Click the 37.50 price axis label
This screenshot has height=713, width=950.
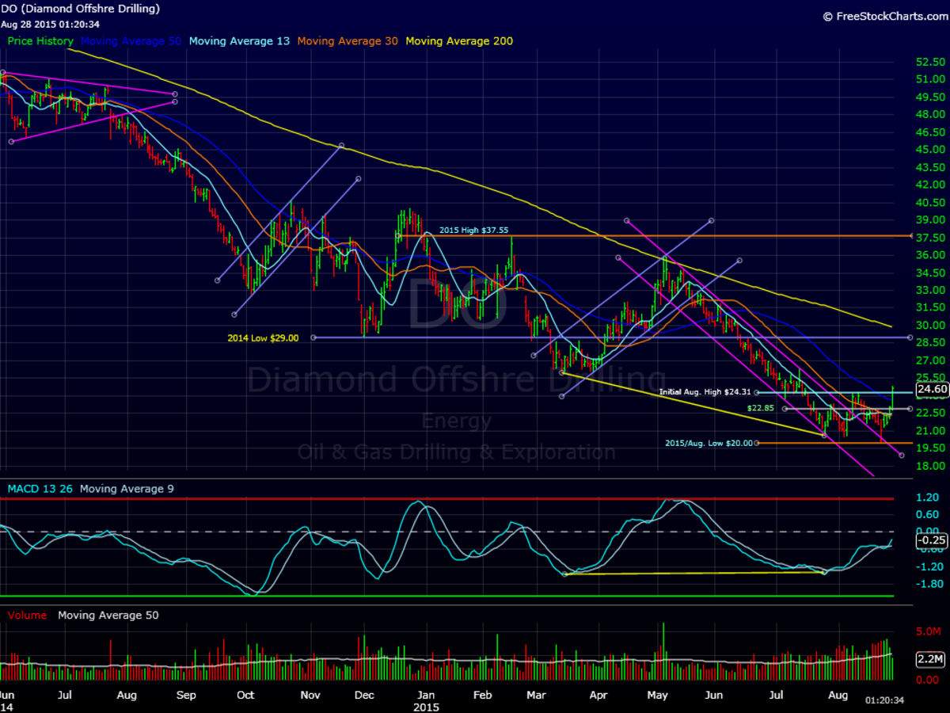(929, 237)
